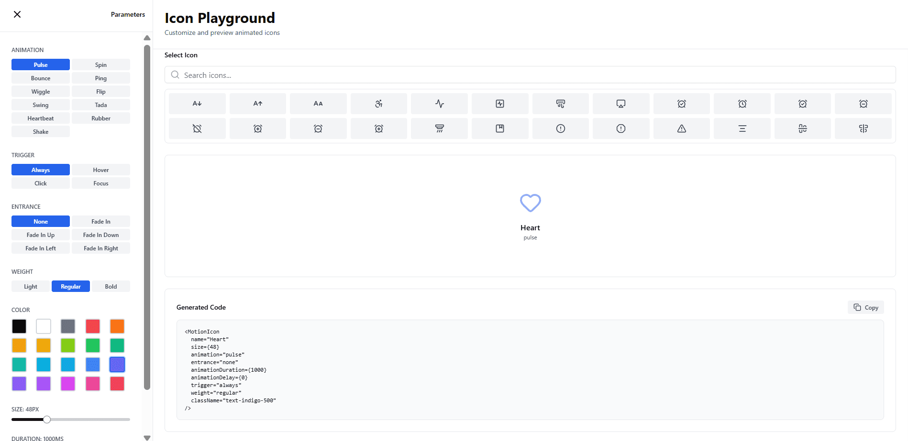This screenshot has width=908, height=441.
Task: Pick the white color swatch
Action: coord(44,326)
